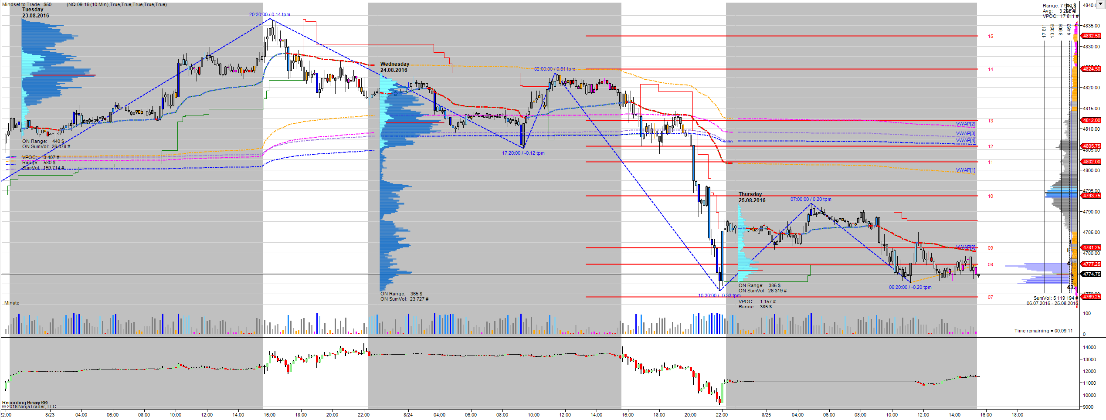
Task: Select the level 12 label
Action: (991, 146)
